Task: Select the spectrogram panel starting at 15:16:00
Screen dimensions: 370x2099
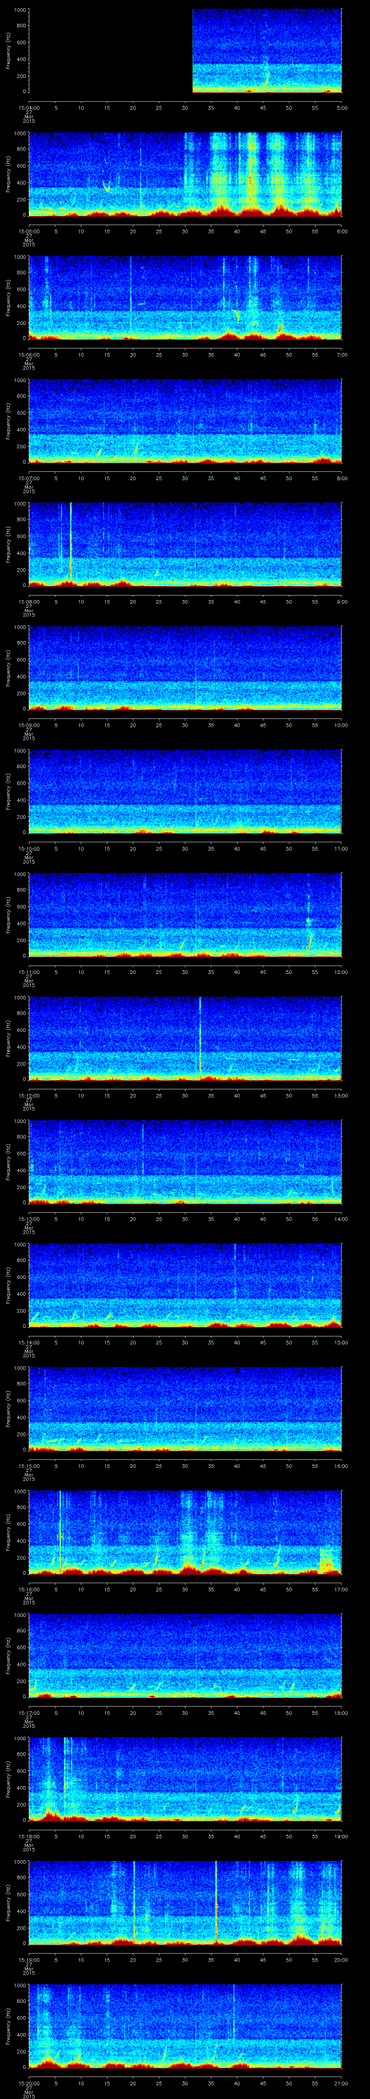Action: 185,1532
